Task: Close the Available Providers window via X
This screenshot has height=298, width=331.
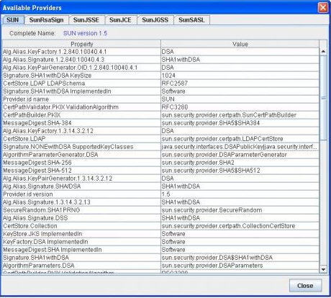Action: [323, 8]
